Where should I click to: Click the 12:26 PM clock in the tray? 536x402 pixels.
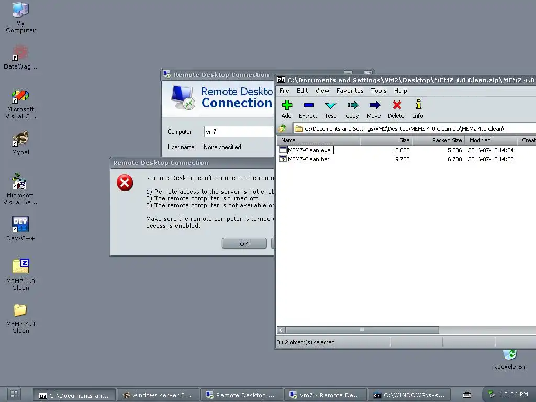[x=514, y=394]
